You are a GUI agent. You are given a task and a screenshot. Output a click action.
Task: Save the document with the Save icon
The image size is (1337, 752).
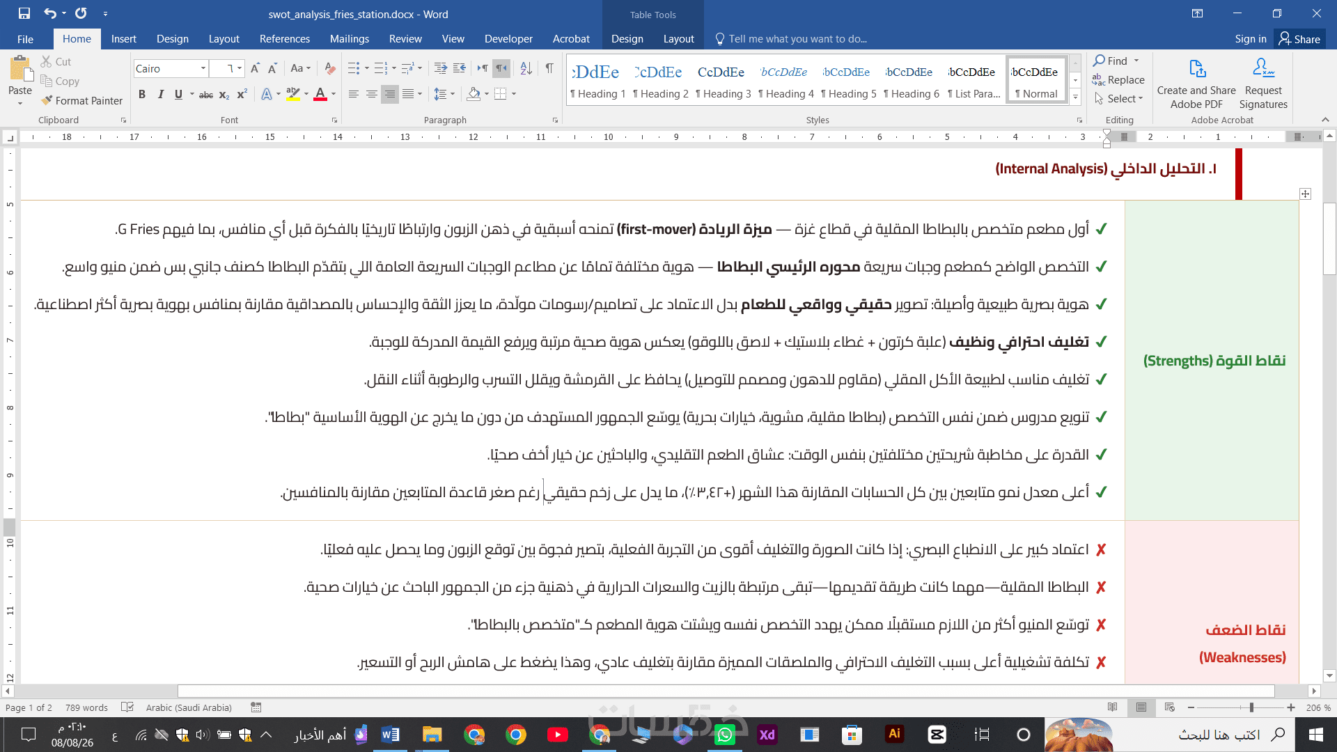24,13
